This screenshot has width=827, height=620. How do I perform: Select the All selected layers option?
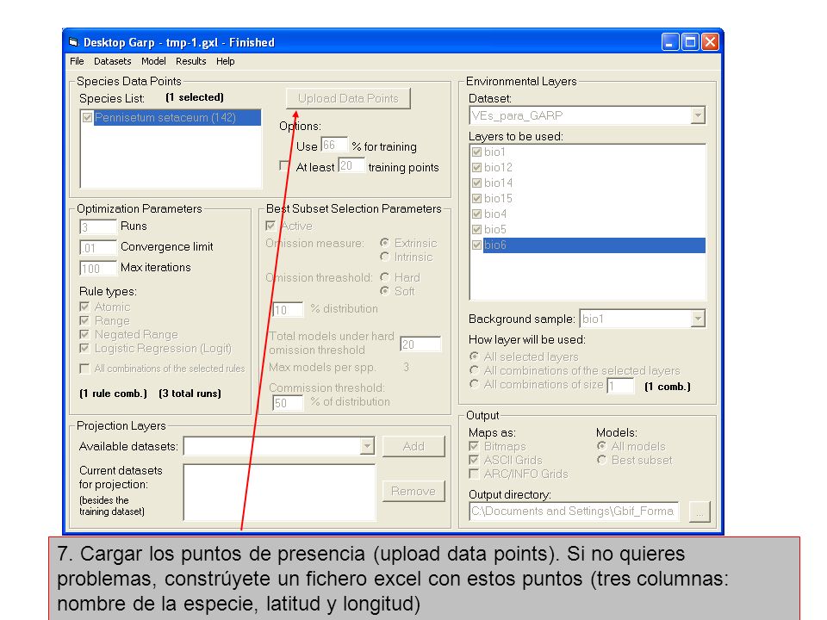coord(475,356)
